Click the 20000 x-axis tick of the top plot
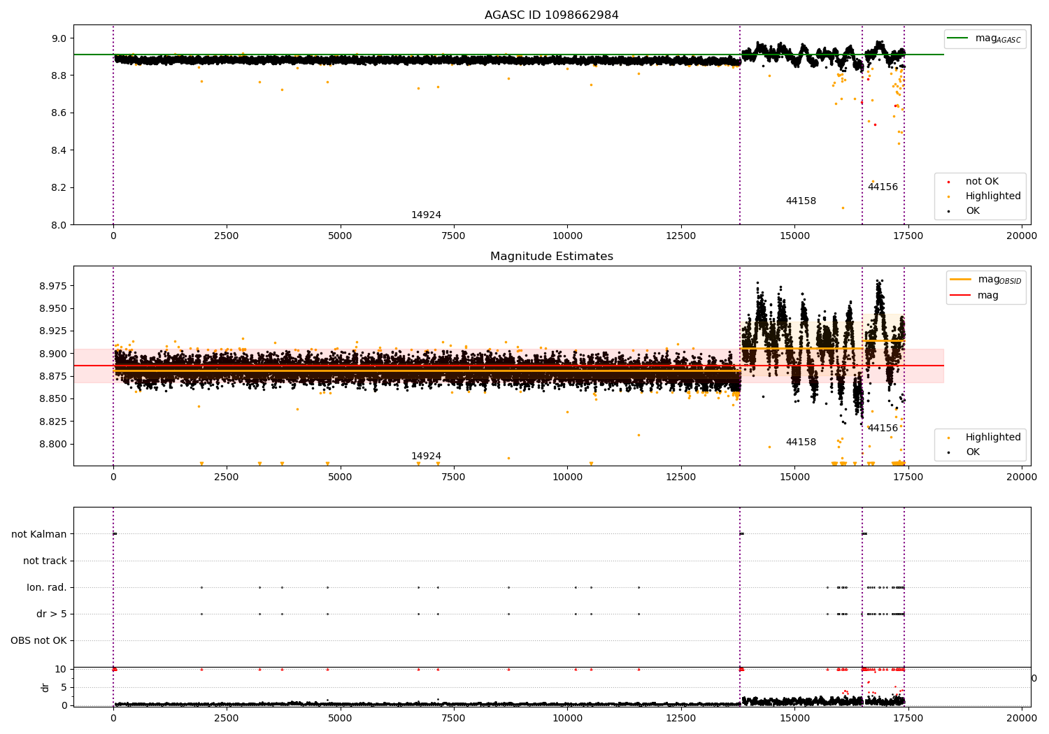The image size is (1049, 734). coord(1021,236)
